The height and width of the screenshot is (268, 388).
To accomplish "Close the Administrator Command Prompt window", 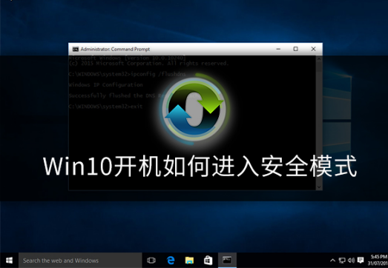I will [313, 49].
